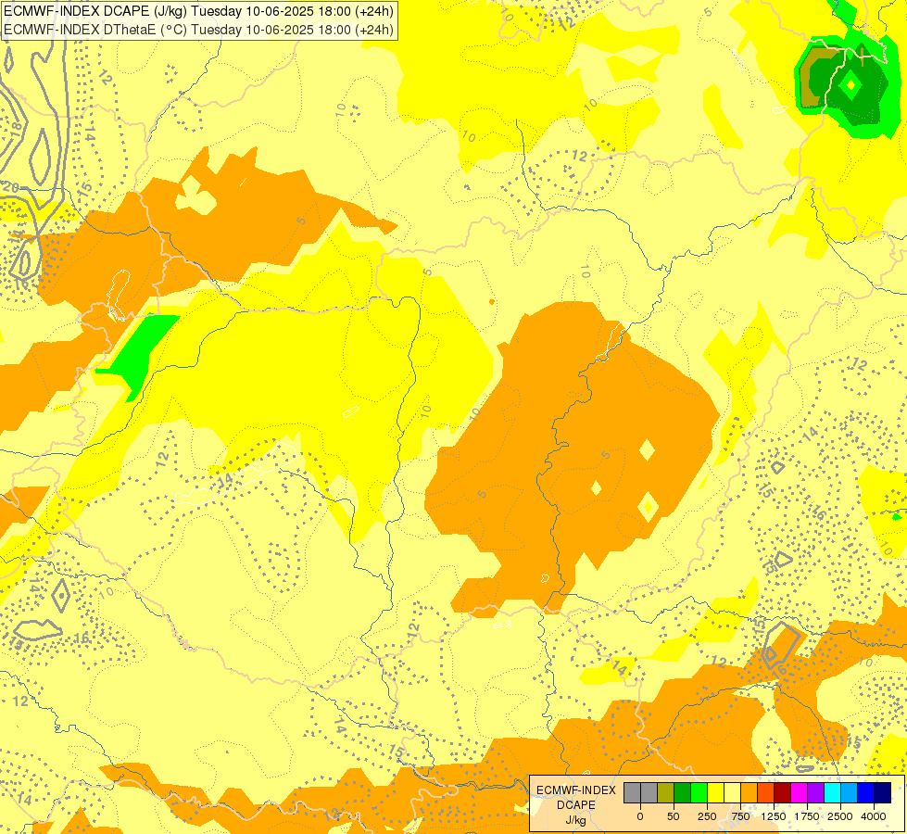The image size is (907, 834).
Task: Select the saturated yellow legend swatch
Action: [x=716, y=793]
